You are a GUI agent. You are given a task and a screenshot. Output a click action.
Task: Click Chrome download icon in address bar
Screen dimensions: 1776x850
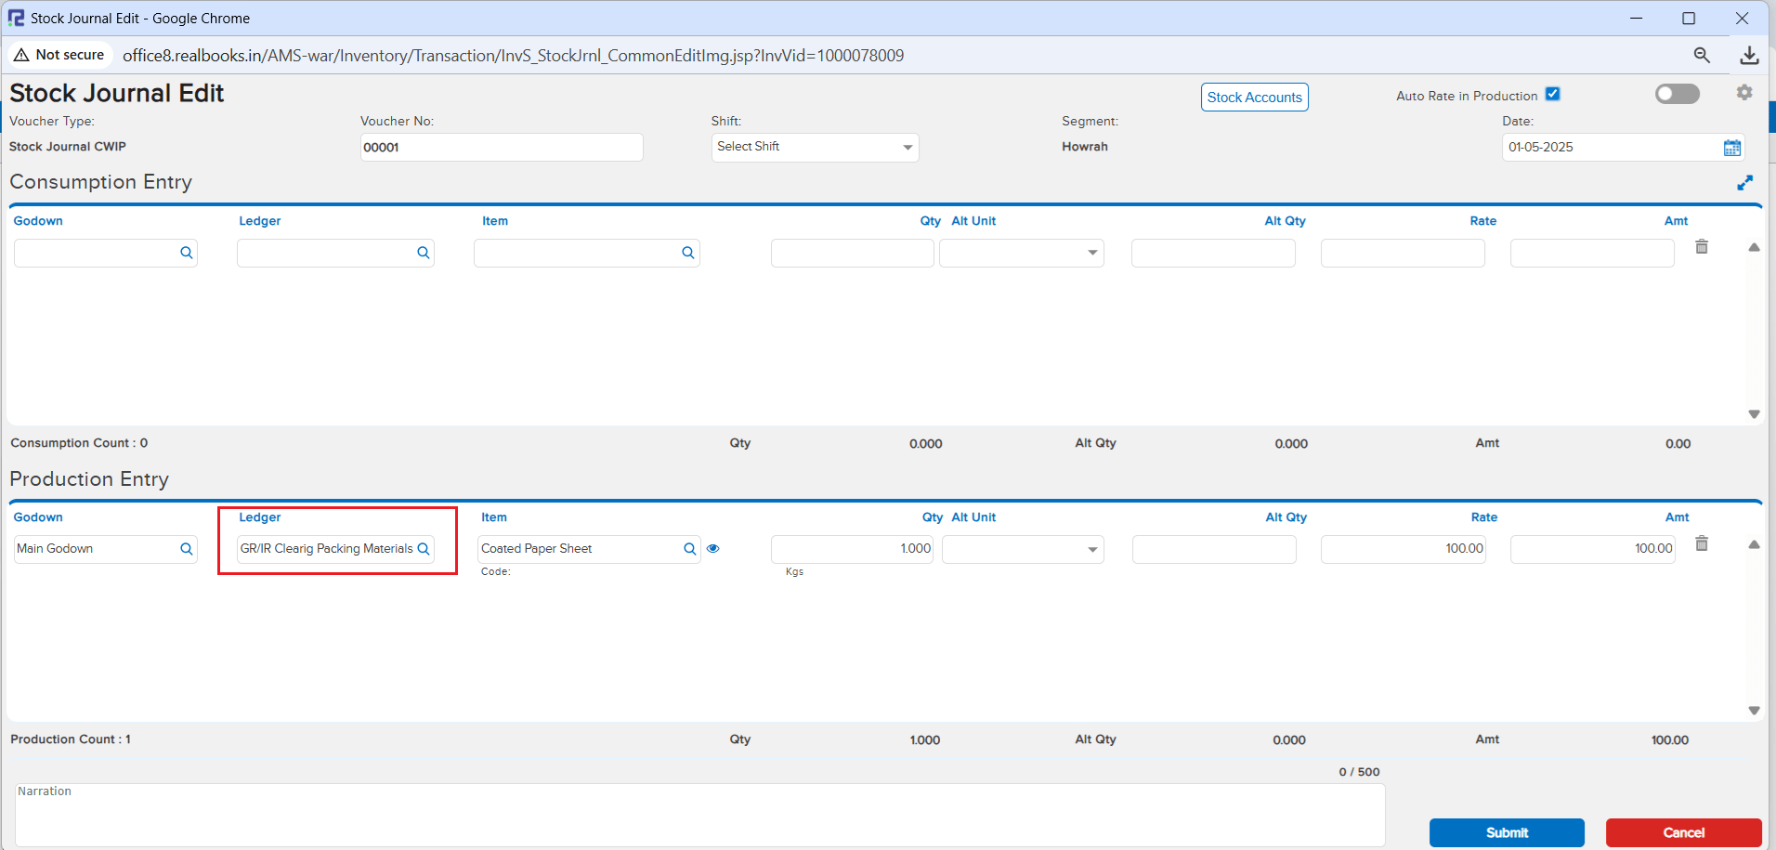click(1748, 56)
